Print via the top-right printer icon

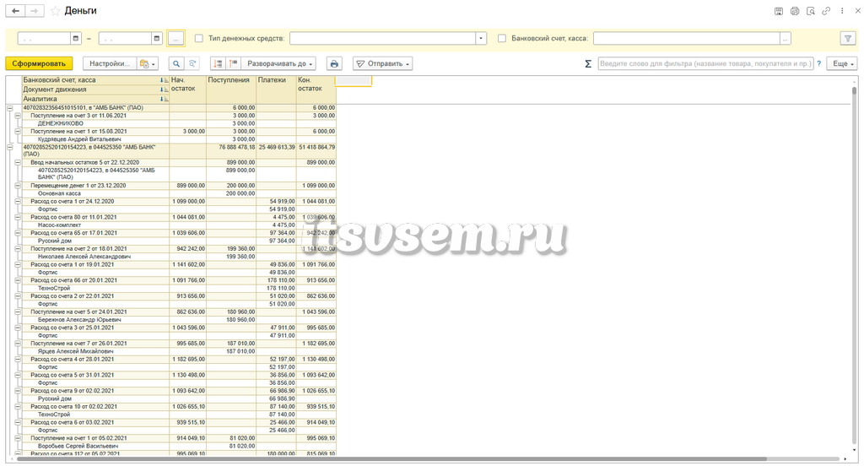pyautogui.click(x=795, y=11)
